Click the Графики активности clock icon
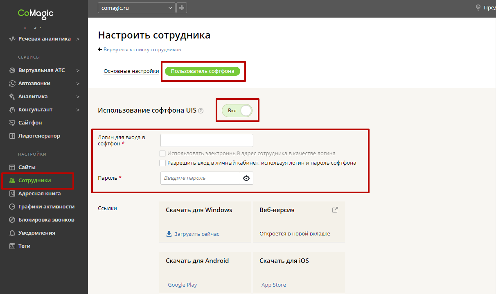This screenshot has height=294, width=496. [12, 207]
